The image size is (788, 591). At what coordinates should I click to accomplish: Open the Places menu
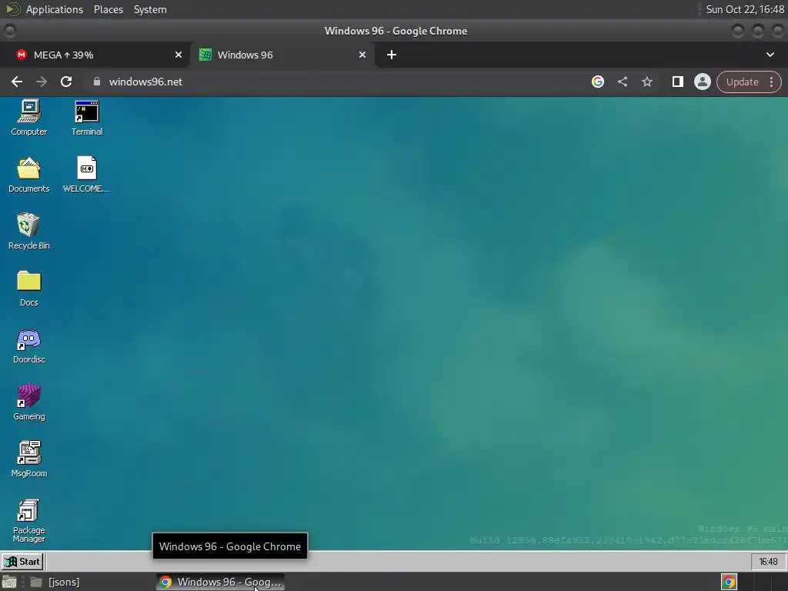pyautogui.click(x=109, y=9)
